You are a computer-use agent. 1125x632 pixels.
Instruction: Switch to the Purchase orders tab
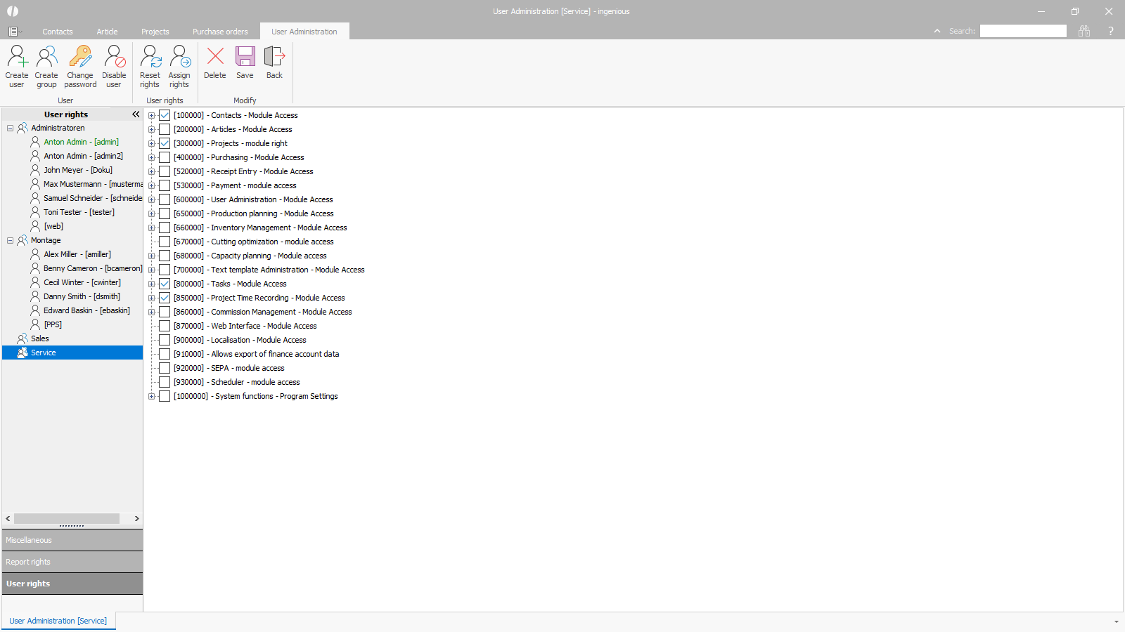(x=220, y=32)
